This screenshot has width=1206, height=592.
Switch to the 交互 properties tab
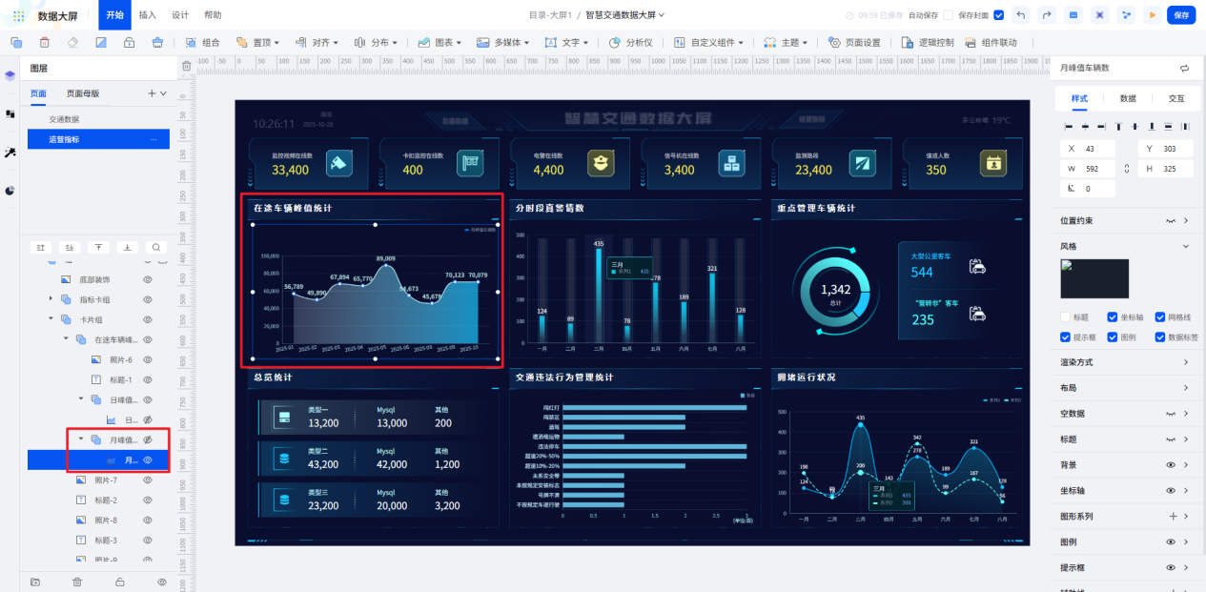coord(1176,98)
